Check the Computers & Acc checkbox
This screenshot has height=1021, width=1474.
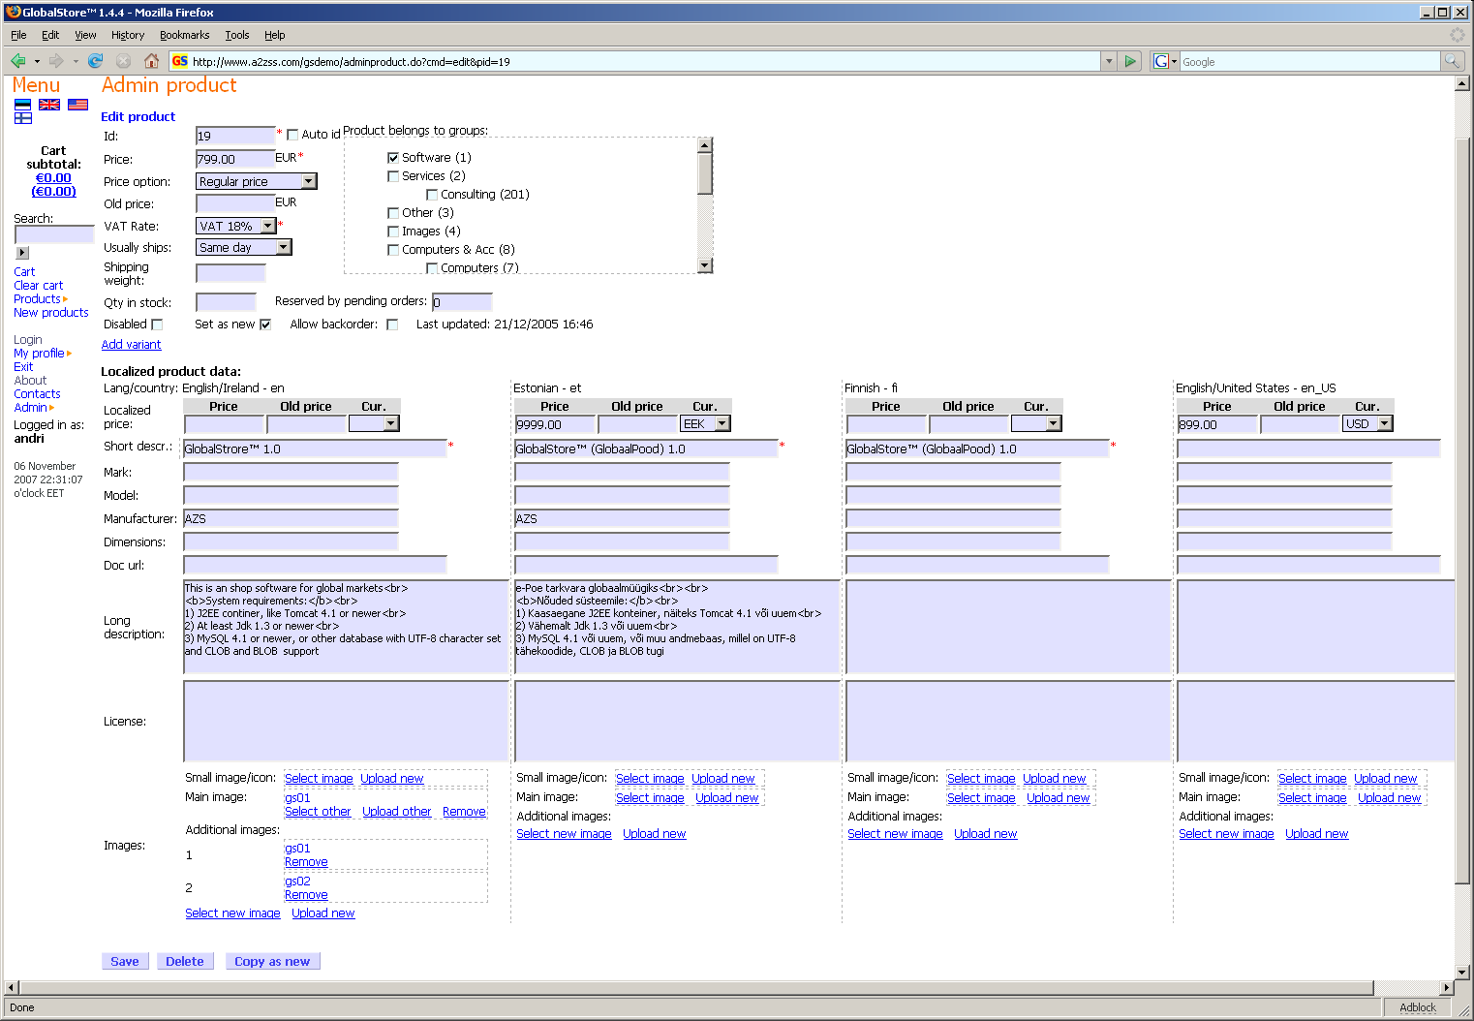tap(393, 250)
